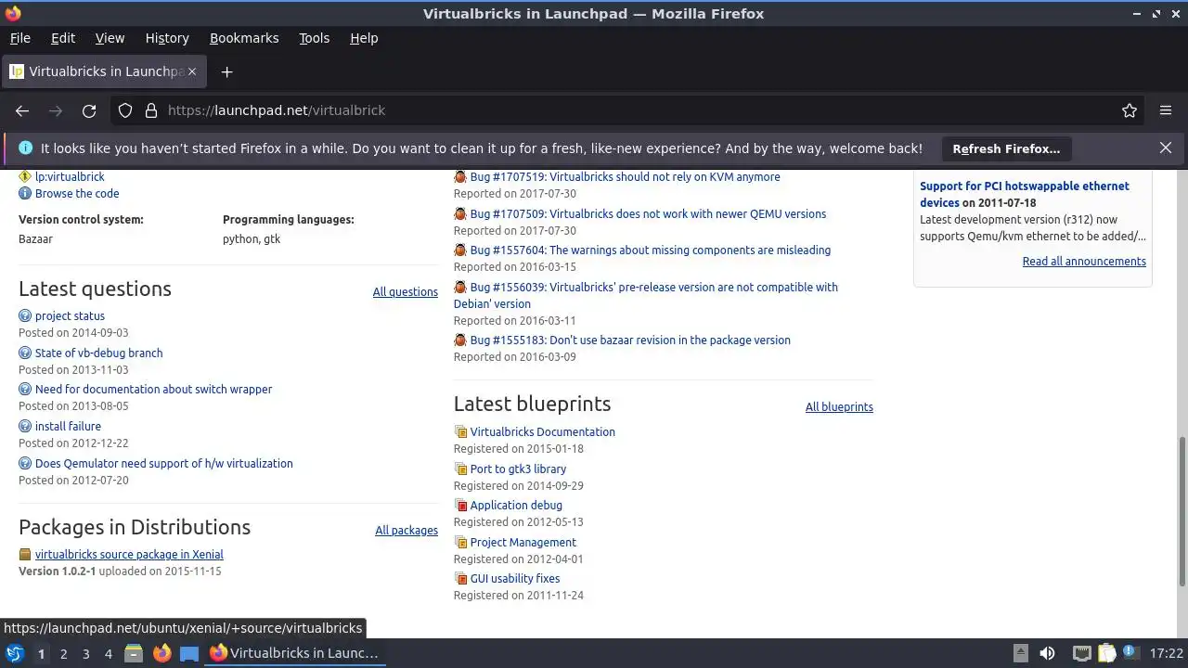Follow the Browse the code link
The width and height of the screenshot is (1188, 668).
click(77, 194)
